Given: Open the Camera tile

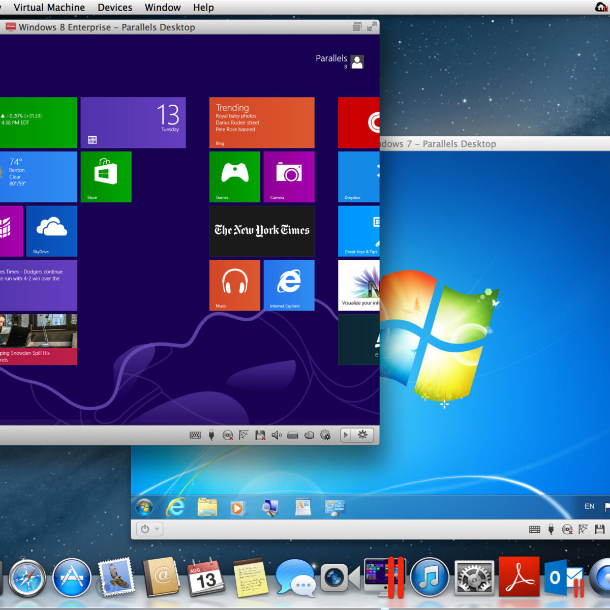Looking at the screenshot, I should (289, 177).
